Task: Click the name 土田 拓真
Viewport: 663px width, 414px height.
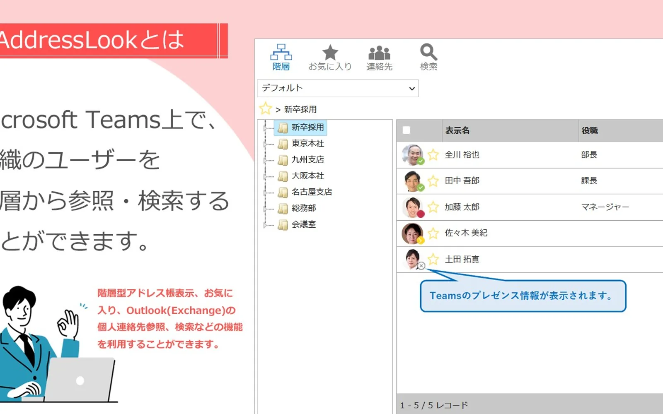Action: pyautogui.click(x=462, y=260)
